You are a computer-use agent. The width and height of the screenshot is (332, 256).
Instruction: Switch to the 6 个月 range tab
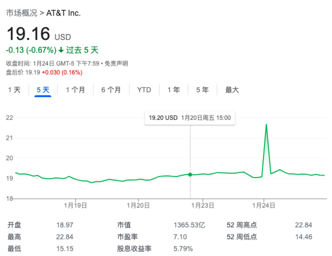(111, 90)
